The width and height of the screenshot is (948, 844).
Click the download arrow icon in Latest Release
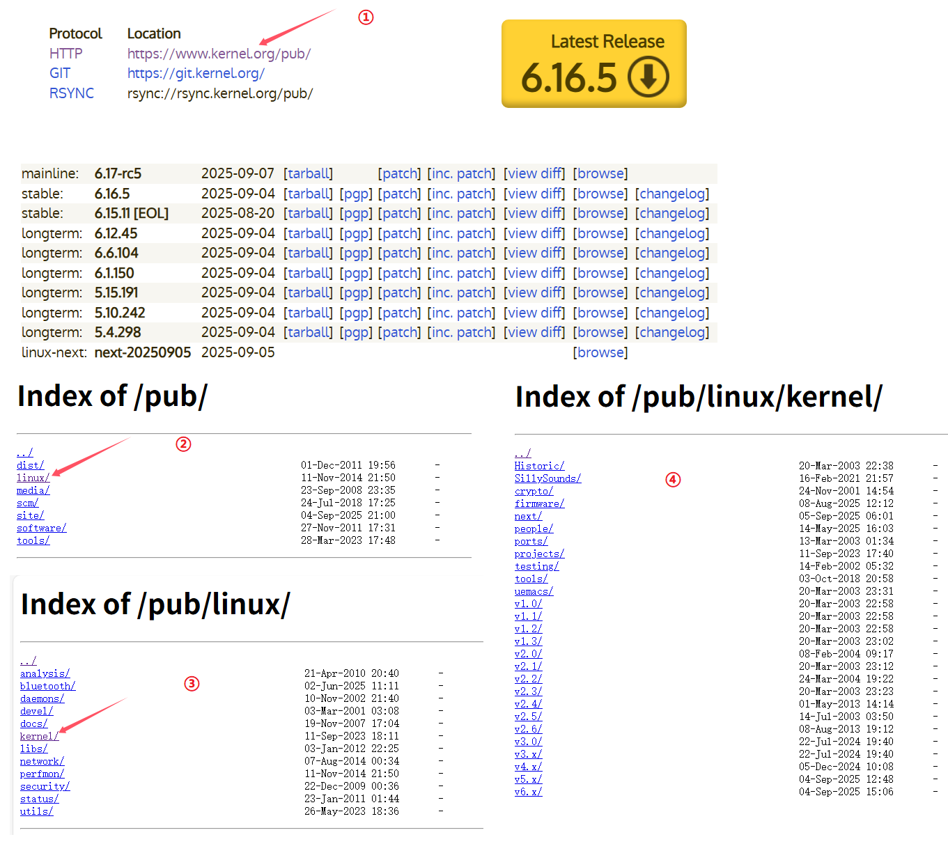(x=648, y=77)
